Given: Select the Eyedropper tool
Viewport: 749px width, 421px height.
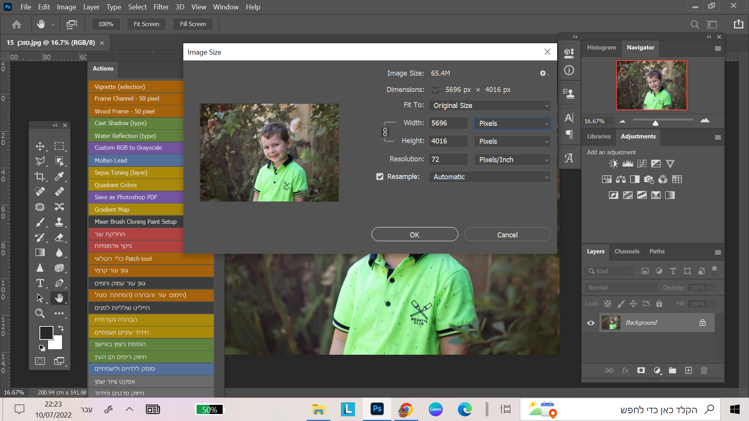Looking at the screenshot, I should pos(59,177).
